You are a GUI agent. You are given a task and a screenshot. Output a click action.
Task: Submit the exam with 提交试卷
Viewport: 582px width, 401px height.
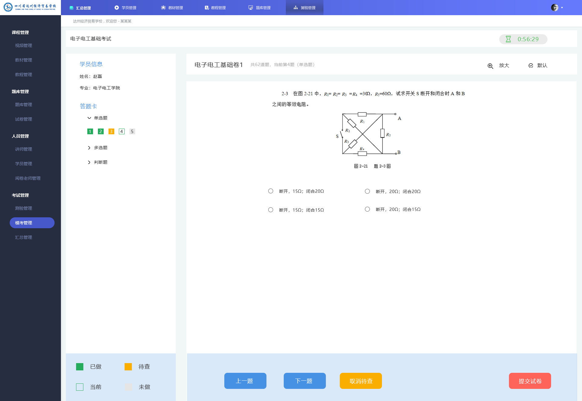(530, 381)
